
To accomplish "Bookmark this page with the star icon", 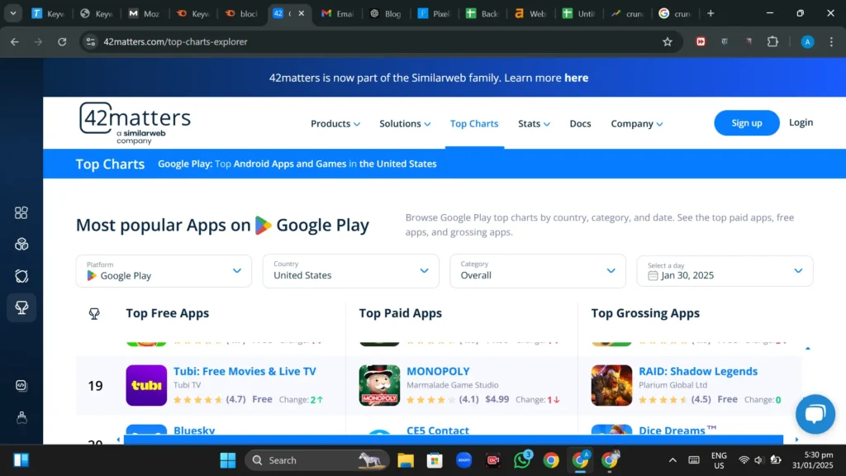I will 668,41.
